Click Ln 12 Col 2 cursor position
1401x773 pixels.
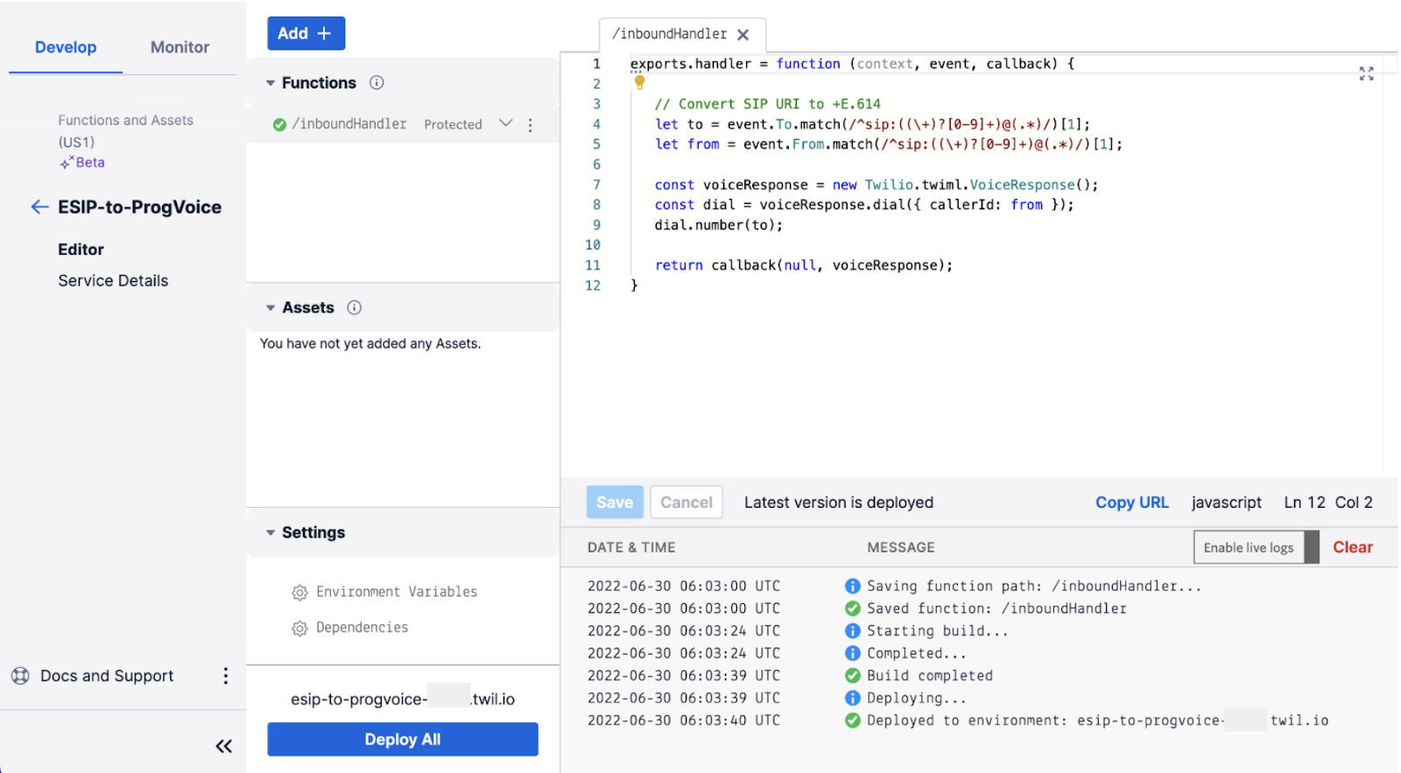tap(1327, 502)
